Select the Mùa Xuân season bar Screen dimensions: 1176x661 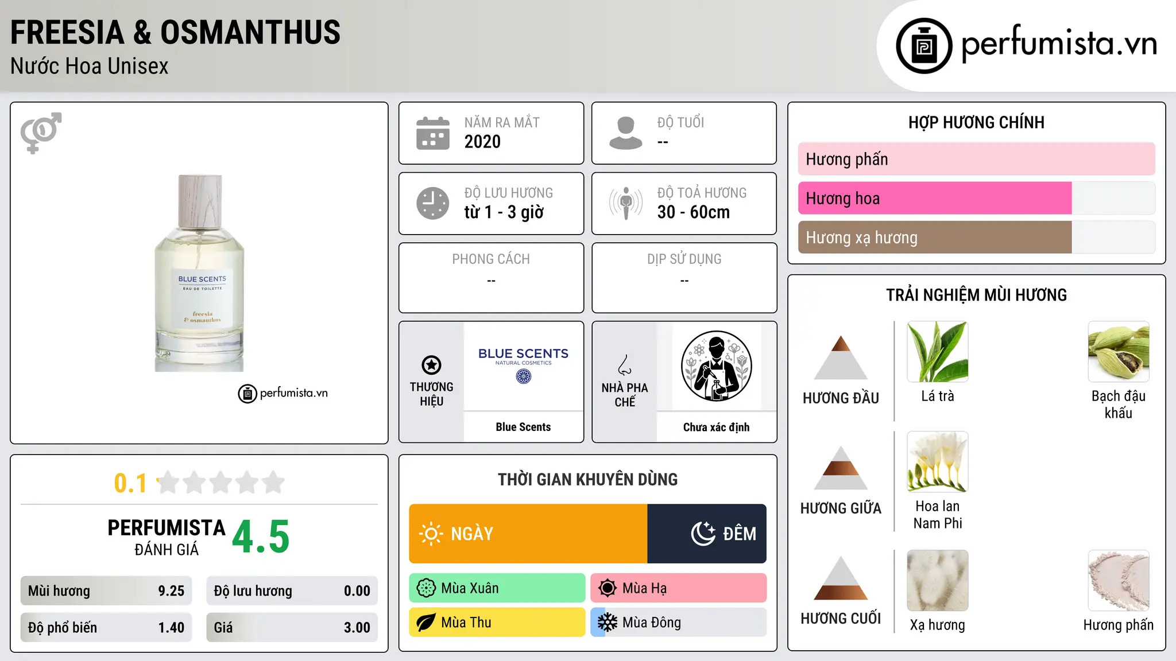point(497,588)
